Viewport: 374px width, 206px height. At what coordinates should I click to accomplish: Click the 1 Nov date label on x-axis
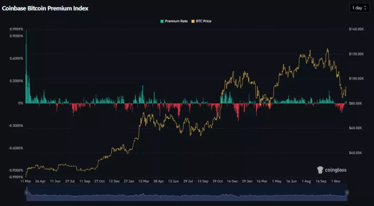pos(336,181)
